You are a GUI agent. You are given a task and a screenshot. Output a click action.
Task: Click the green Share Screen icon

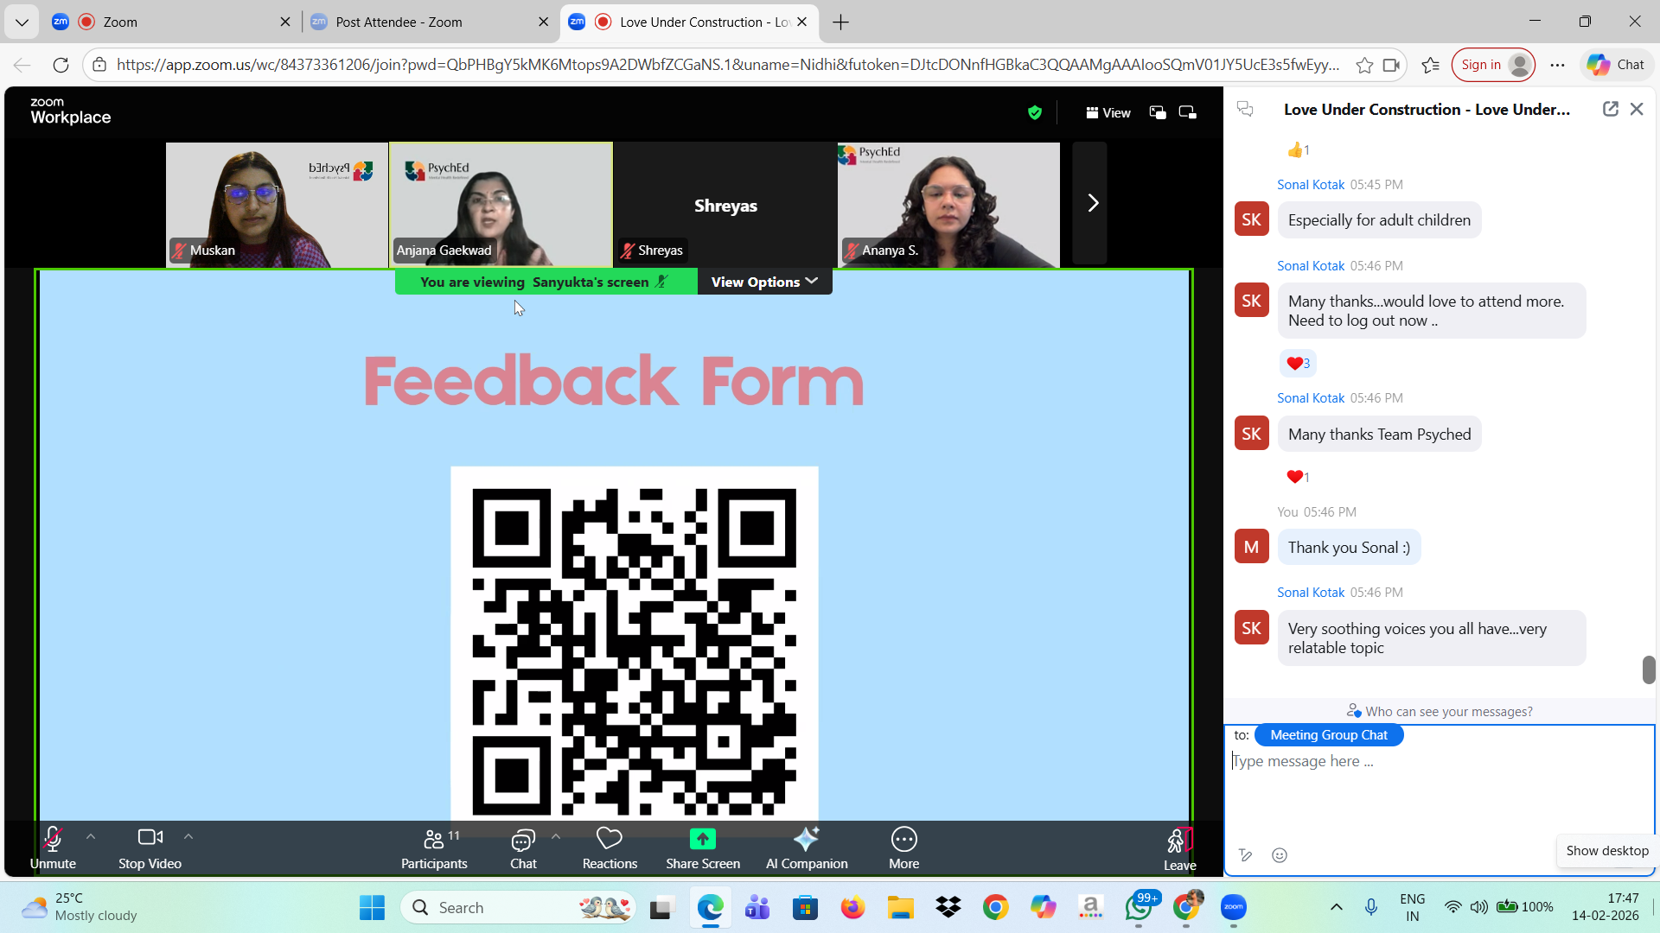(702, 839)
